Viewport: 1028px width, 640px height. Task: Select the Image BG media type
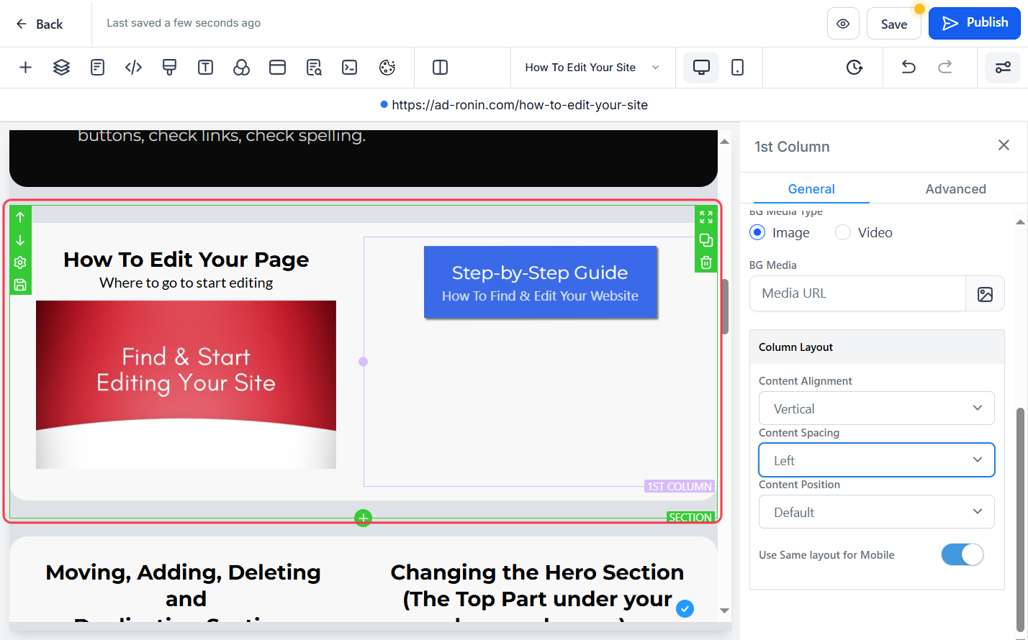click(757, 232)
